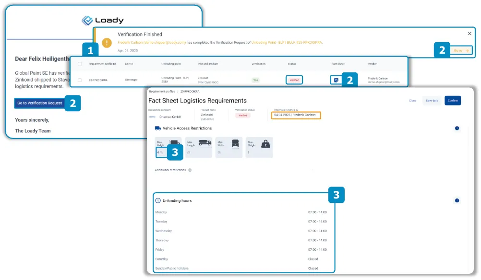Click the 'Yes' verification badge in table
Viewport: 481px width, 280px height.
tap(255, 80)
